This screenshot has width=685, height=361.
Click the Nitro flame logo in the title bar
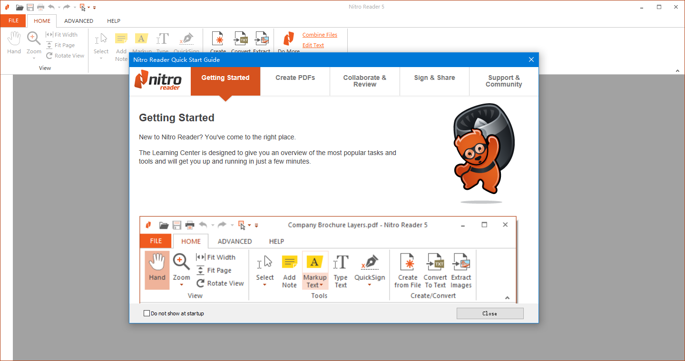click(7, 7)
